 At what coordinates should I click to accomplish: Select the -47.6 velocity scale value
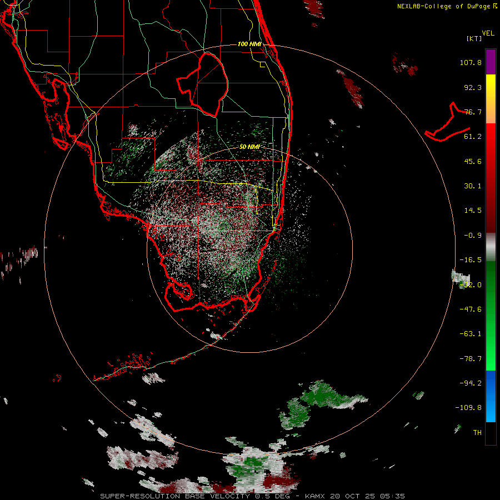[471, 309]
